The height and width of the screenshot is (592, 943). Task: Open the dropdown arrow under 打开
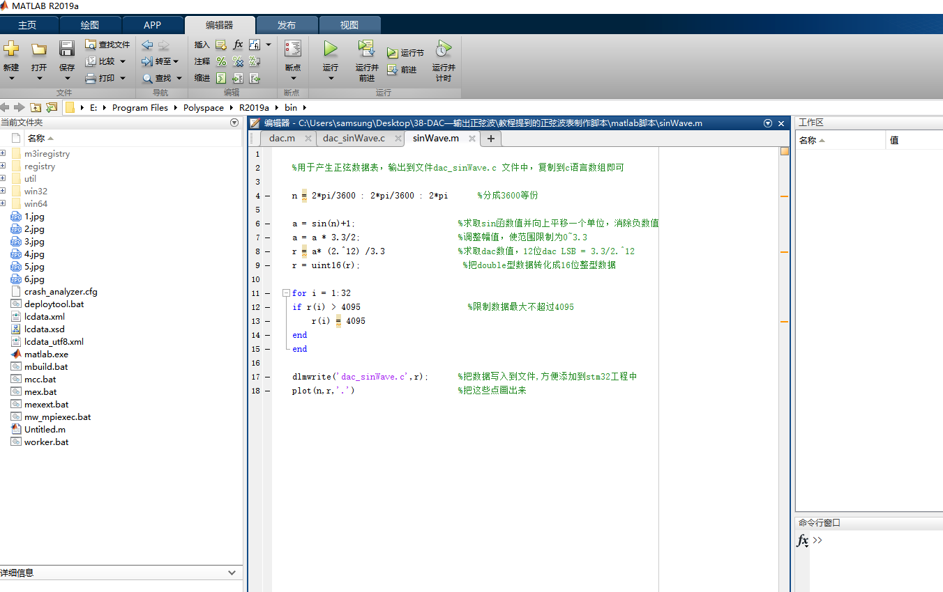click(x=39, y=78)
